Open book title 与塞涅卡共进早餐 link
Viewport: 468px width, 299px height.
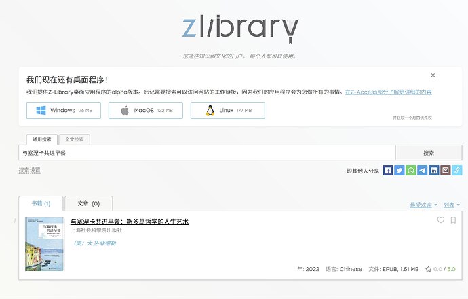(x=130, y=222)
